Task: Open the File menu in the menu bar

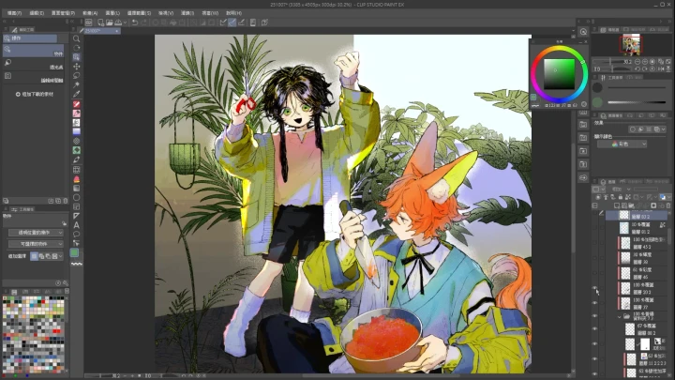Action: [x=11, y=13]
